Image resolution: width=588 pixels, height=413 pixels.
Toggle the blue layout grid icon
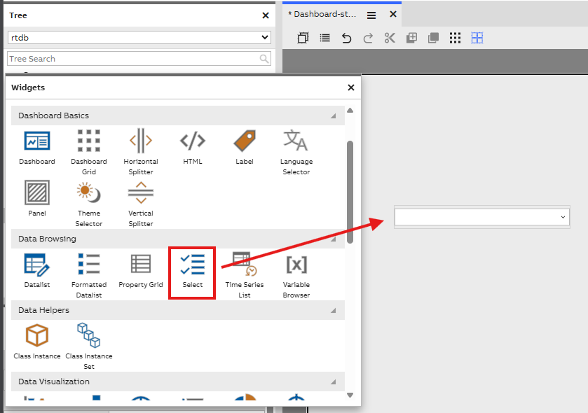click(x=477, y=38)
